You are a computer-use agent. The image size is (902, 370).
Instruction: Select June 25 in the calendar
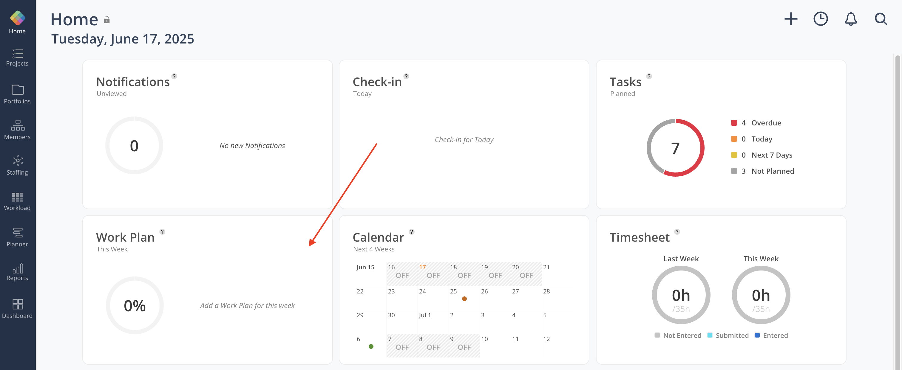pos(464,298)
